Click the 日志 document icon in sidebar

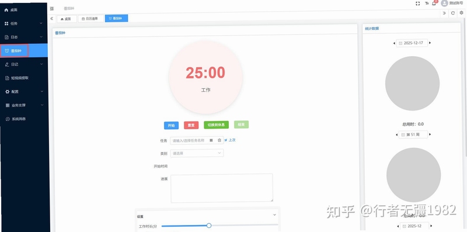point(7,37)
